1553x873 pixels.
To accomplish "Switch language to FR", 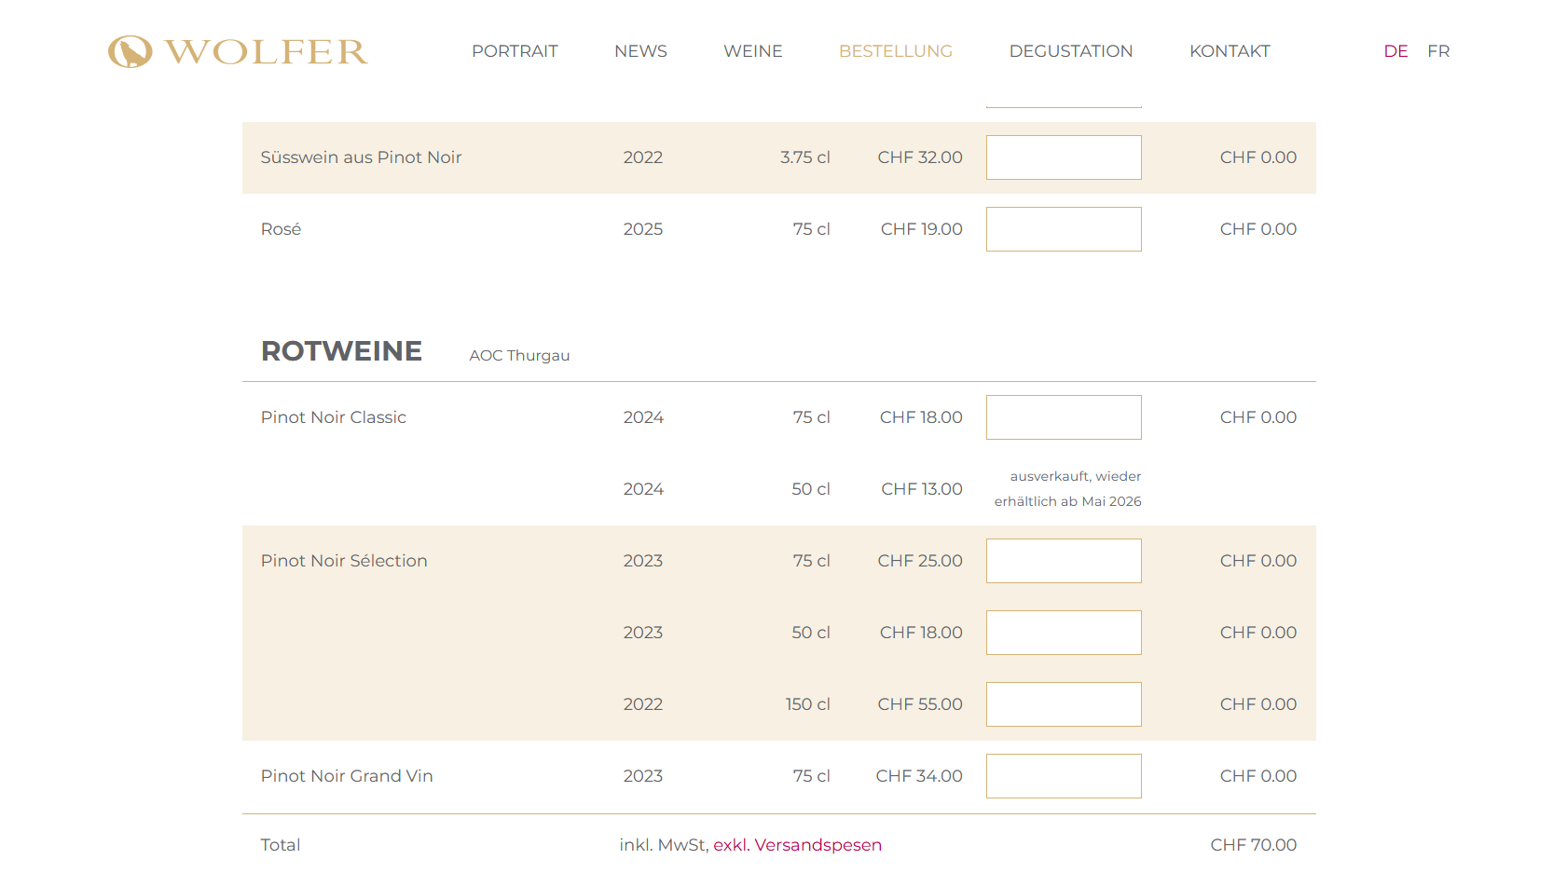I will click(x=1438, y=51).
